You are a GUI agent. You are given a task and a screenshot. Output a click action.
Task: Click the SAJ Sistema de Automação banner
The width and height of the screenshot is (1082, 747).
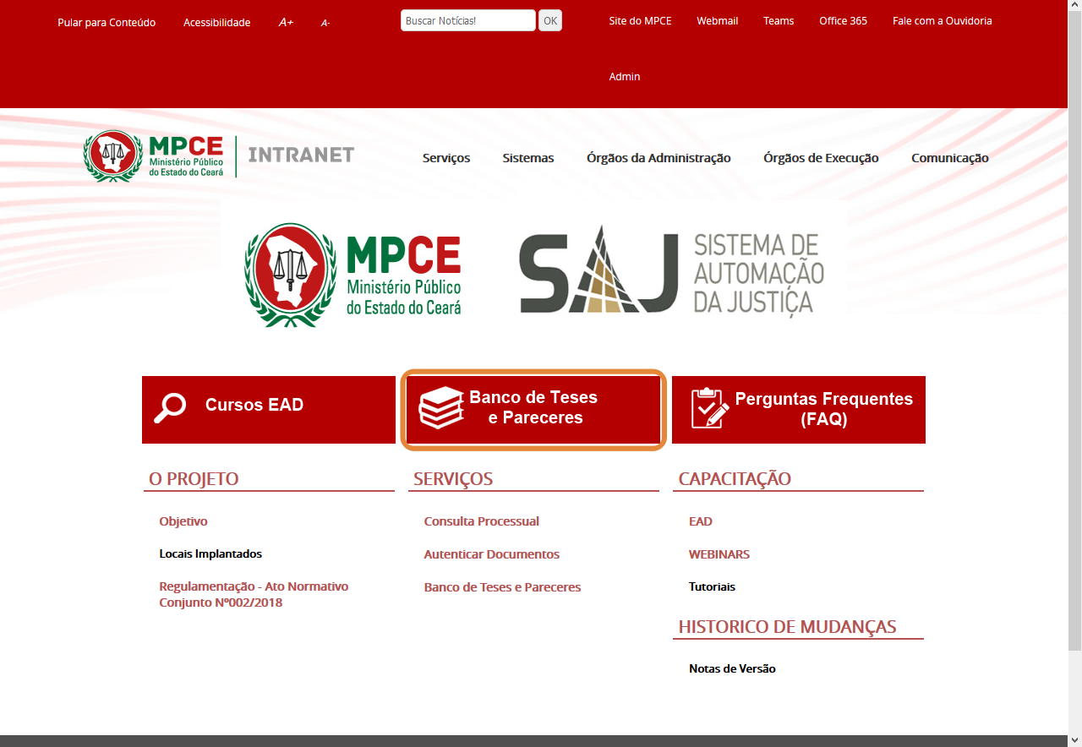(671, 270)
